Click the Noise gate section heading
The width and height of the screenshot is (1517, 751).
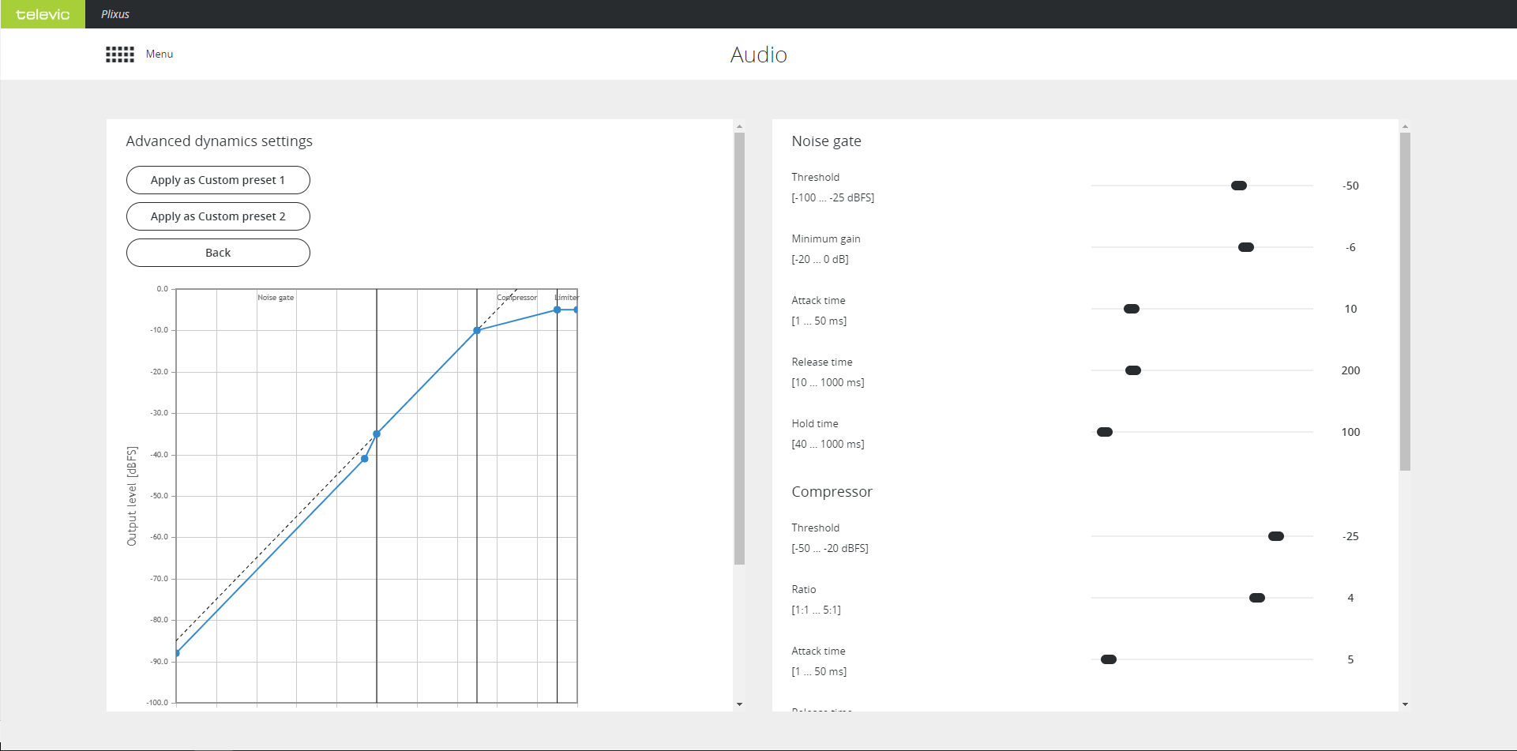click(x=826, y=141)
